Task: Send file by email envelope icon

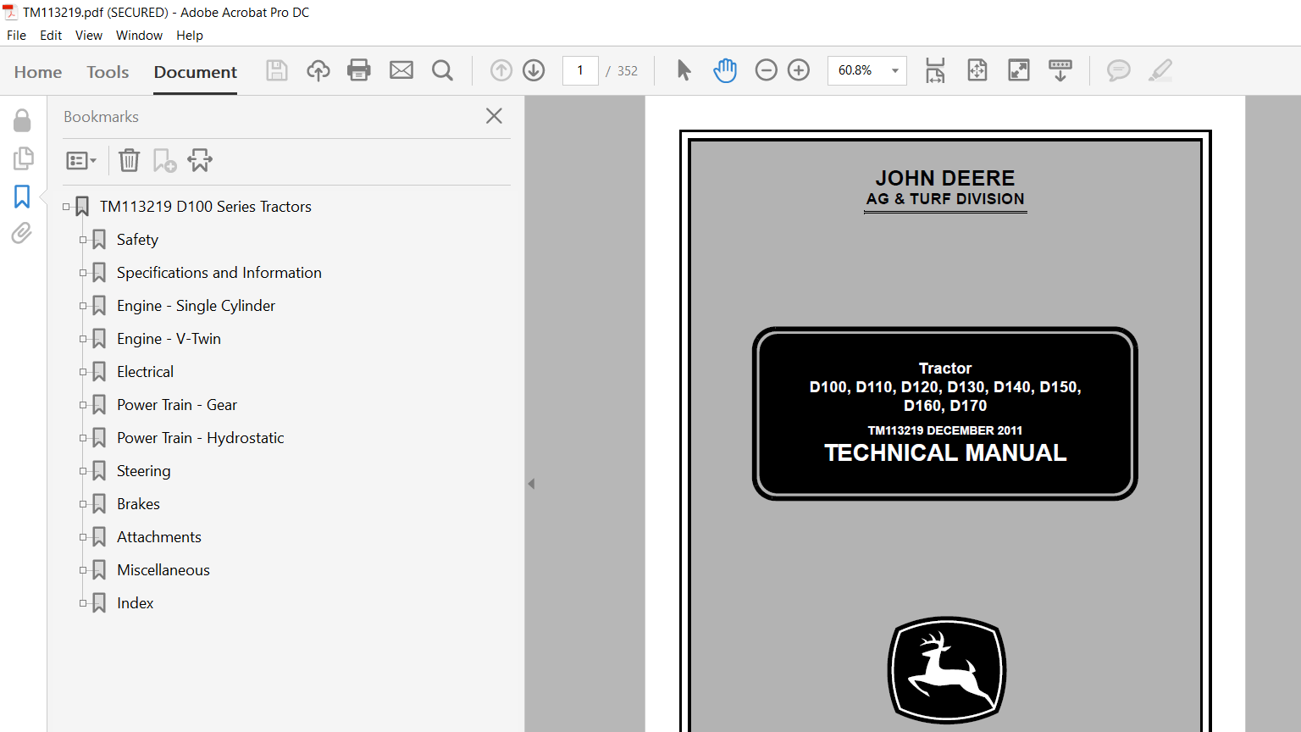Action: 401,70
